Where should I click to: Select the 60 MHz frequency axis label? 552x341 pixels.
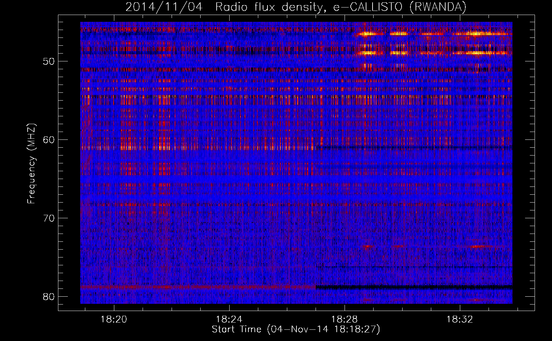click(49, 140)
